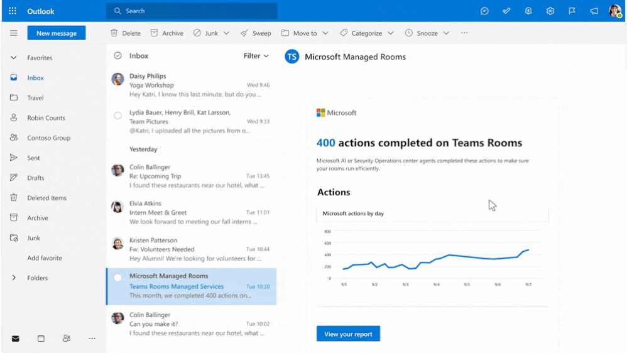The height and width of the screenshot is (353, 627).
Task: Open Colin Ballinger Re: Upcoming Trip email
Action: pyautogui.click(x=191, y=176)
